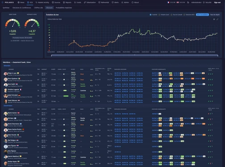The image size is (225, 167).
Task: Click the +3,01 Directoire score value
Action: pos(12,31)
